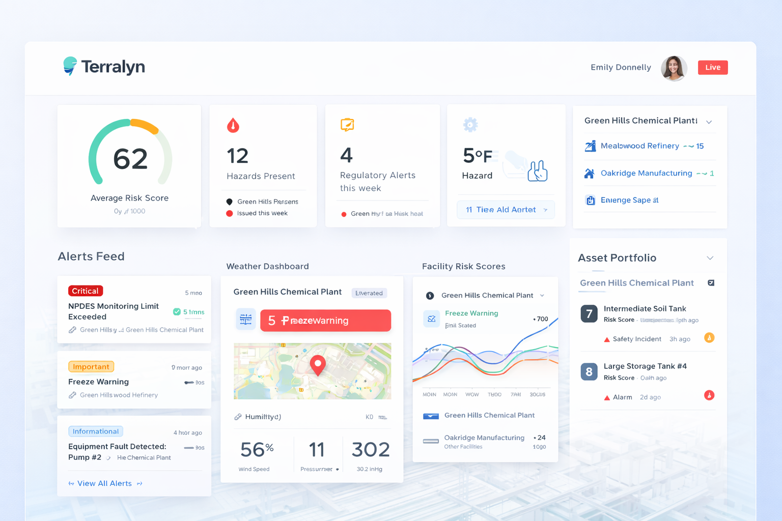Toggle Live mode in the header

(x=712, y=67)
